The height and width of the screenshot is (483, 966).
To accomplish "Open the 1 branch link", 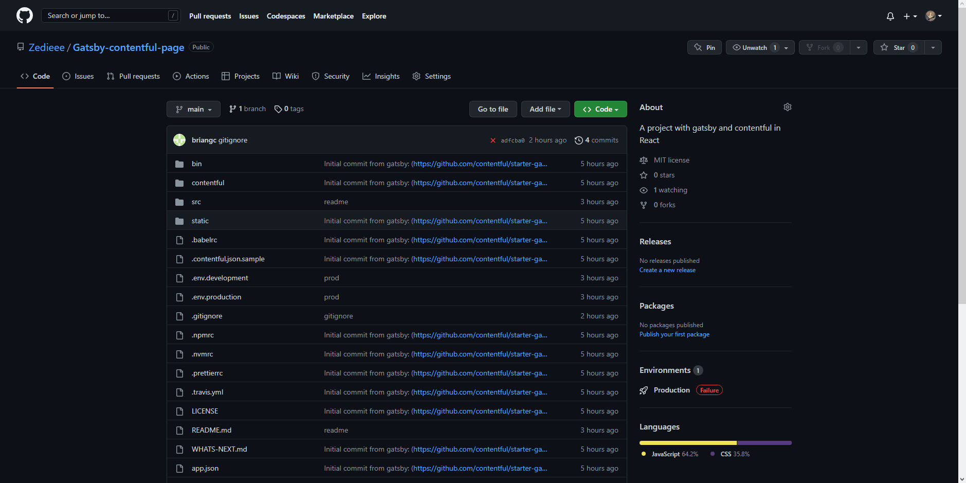I will tap(247, 109).
